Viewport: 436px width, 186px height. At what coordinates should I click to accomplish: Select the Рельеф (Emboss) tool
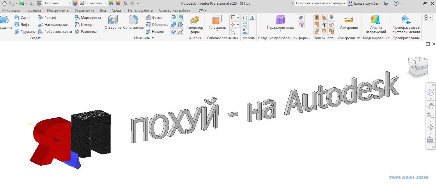(x=47, y=18)
